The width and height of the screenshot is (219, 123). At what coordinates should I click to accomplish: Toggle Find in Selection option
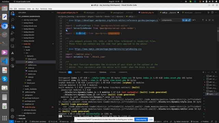coord(209,20)
